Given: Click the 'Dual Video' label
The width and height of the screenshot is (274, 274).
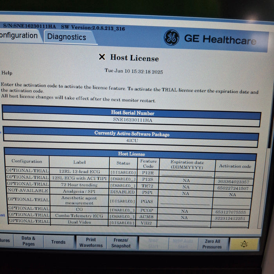Looking at the screenshot, I should click(79, 222).
